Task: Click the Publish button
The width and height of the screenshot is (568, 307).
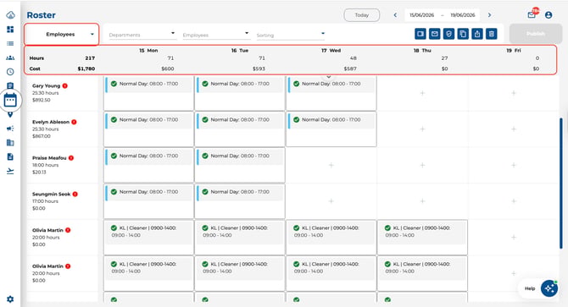Action: pos(536,34)
